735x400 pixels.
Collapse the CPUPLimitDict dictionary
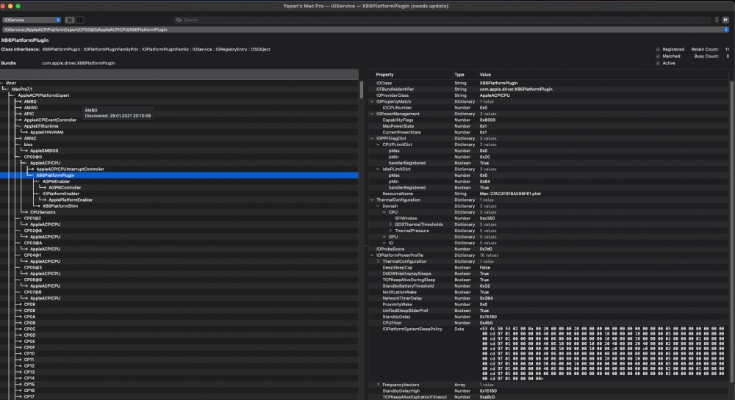379,145
